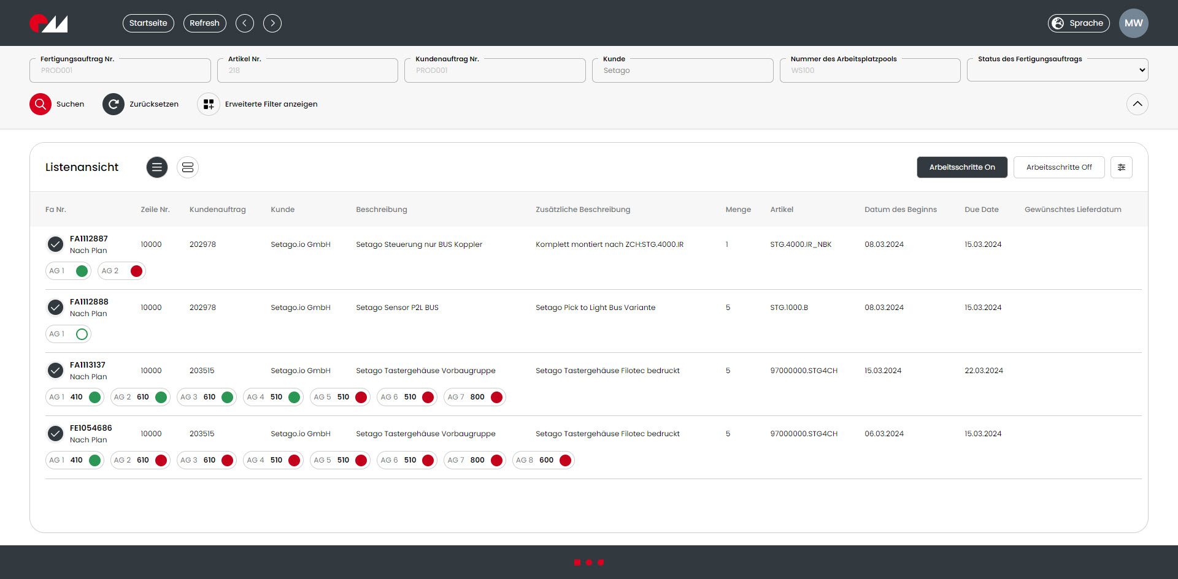Click AG 8 600 chip of FE1054686
The image size is (1178, 579).
tap(544, 460)
